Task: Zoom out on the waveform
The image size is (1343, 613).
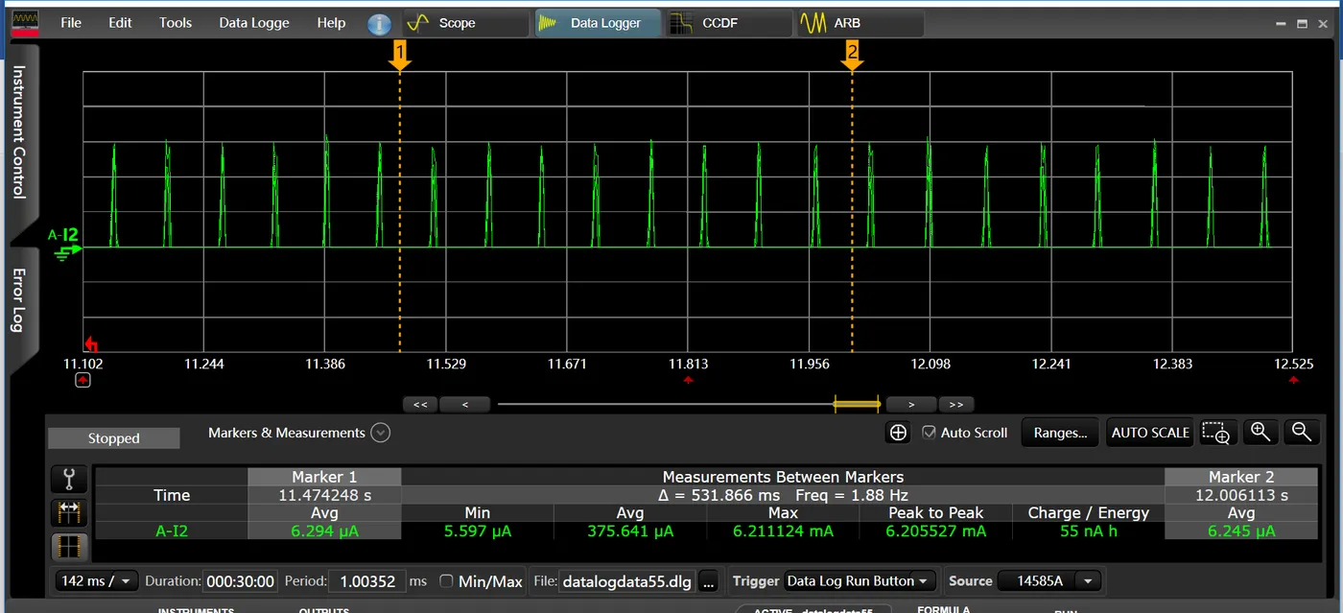Action: (x=1302, y=433)
